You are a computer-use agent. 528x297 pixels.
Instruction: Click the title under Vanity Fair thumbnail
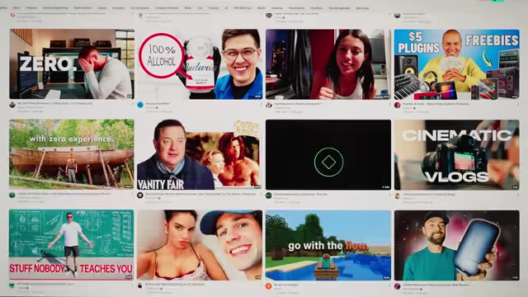point(200,194)
